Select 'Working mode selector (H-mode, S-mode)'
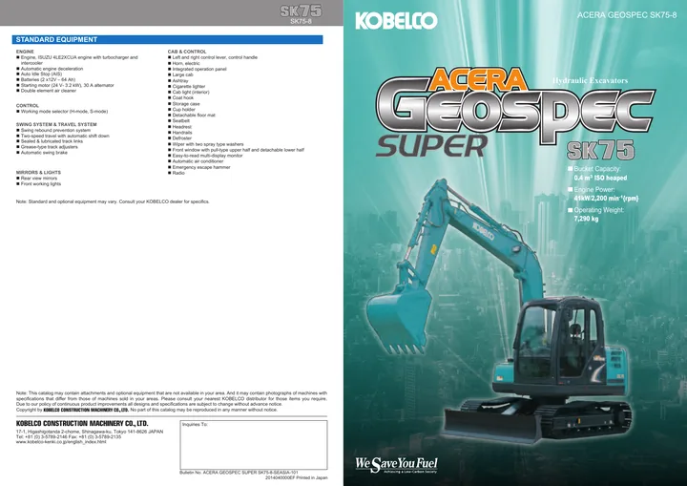 [62, 112]
